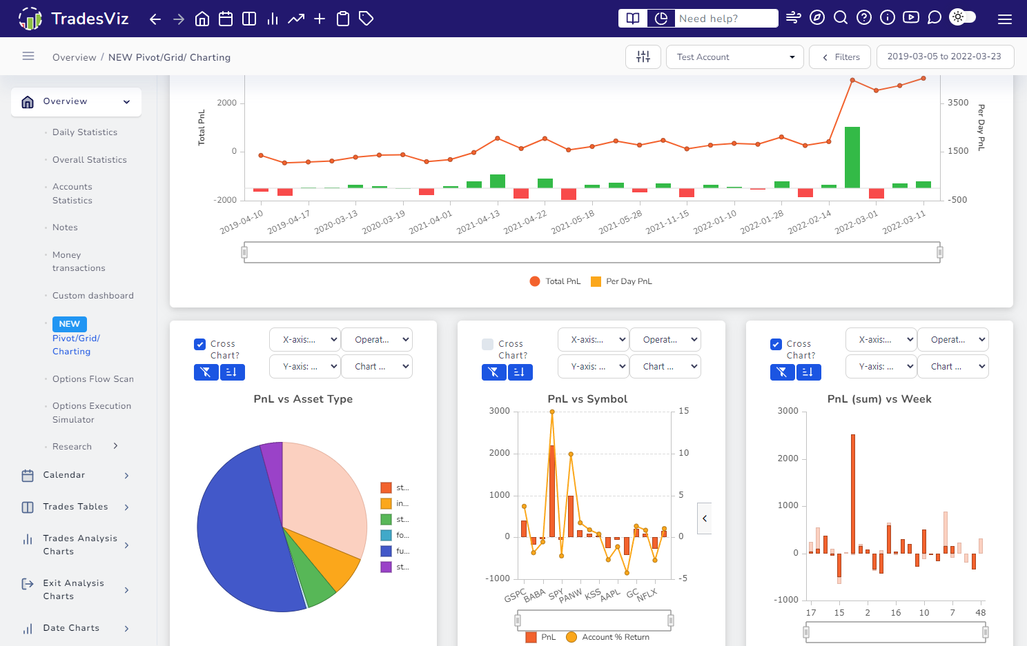The image size is (1027, 646).
Task: Uncheck Cross Chart on PnL vs Asset Type card
Action: tap(200, 344)
